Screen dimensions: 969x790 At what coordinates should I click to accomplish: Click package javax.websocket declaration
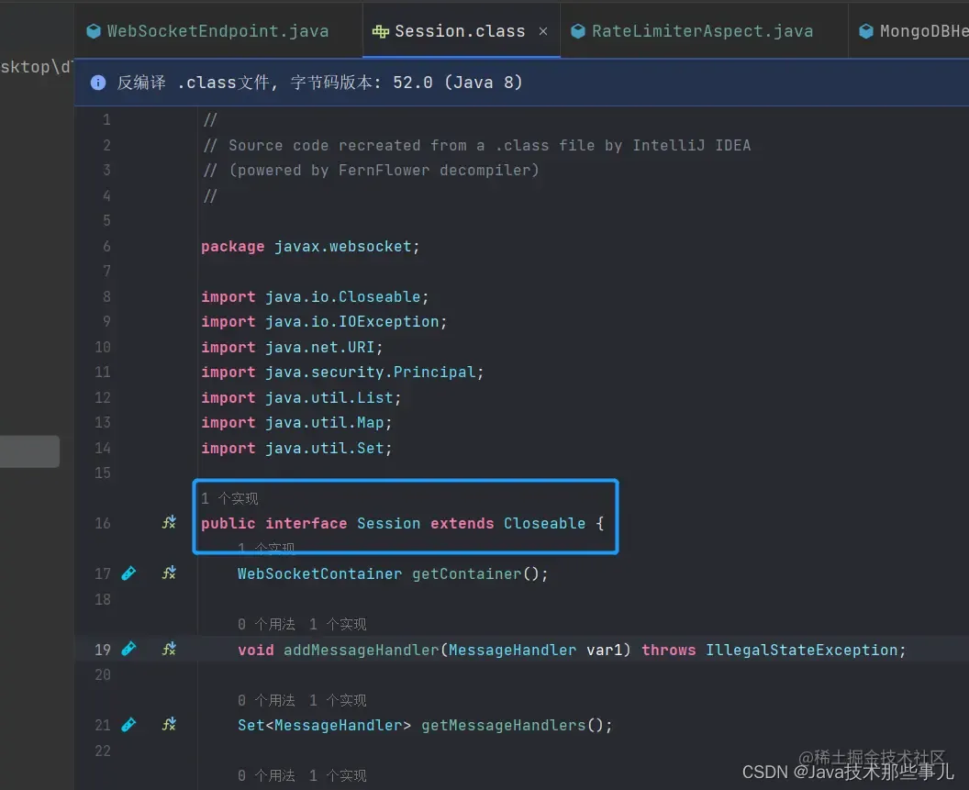point(310,247)
